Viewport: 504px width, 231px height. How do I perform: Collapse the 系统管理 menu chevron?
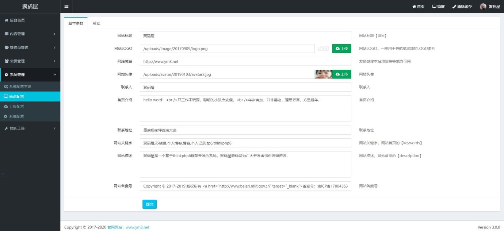[54, 75]
